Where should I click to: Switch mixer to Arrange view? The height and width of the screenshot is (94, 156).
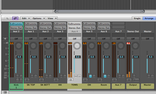point(149,18)
